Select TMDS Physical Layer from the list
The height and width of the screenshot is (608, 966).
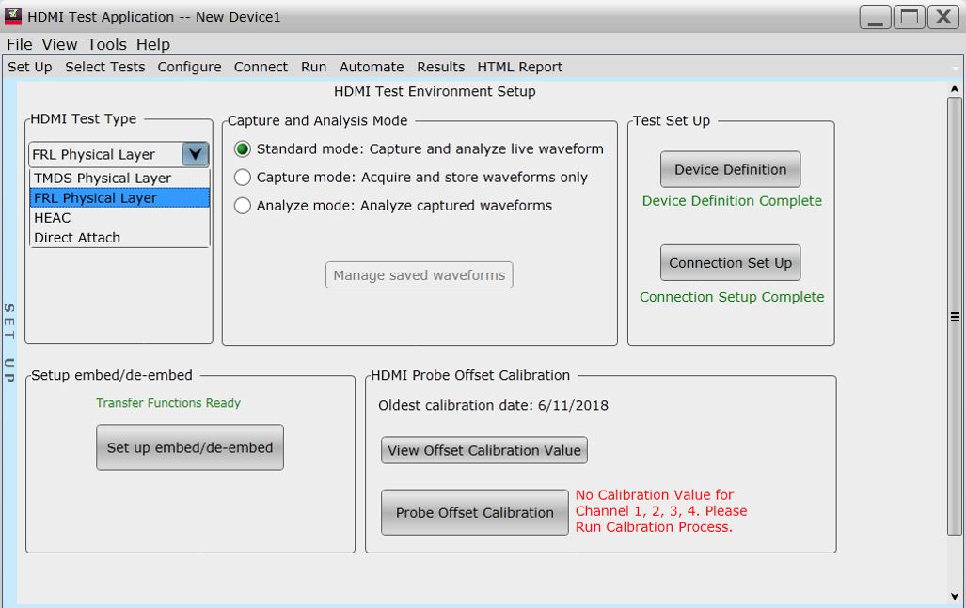point(103,179)
